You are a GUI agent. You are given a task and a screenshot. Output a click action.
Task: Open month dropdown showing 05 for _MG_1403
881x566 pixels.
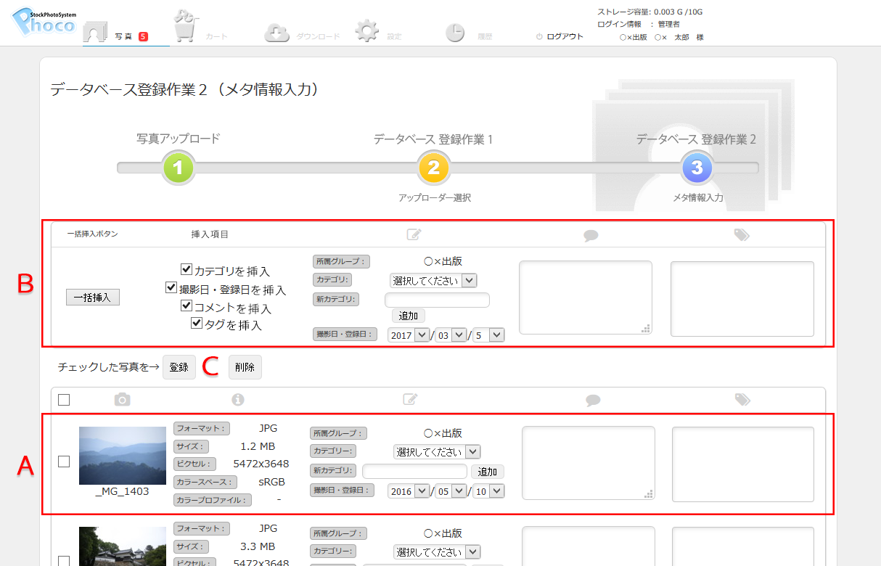[x=451, y=491]
